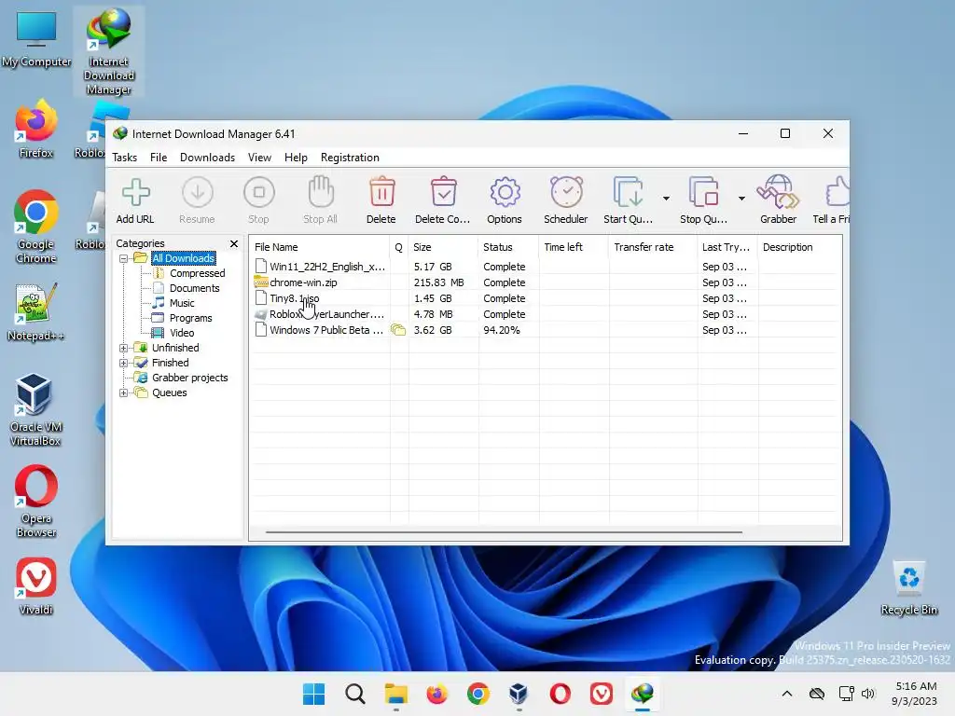Open the Firefox desktop shortcut
The width and height of the screenshot is (955, 716).
(36, 129)
